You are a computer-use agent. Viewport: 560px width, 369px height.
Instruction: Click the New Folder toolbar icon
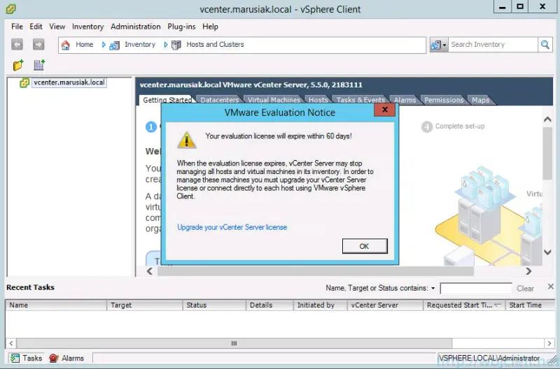(x=18, y=65)
